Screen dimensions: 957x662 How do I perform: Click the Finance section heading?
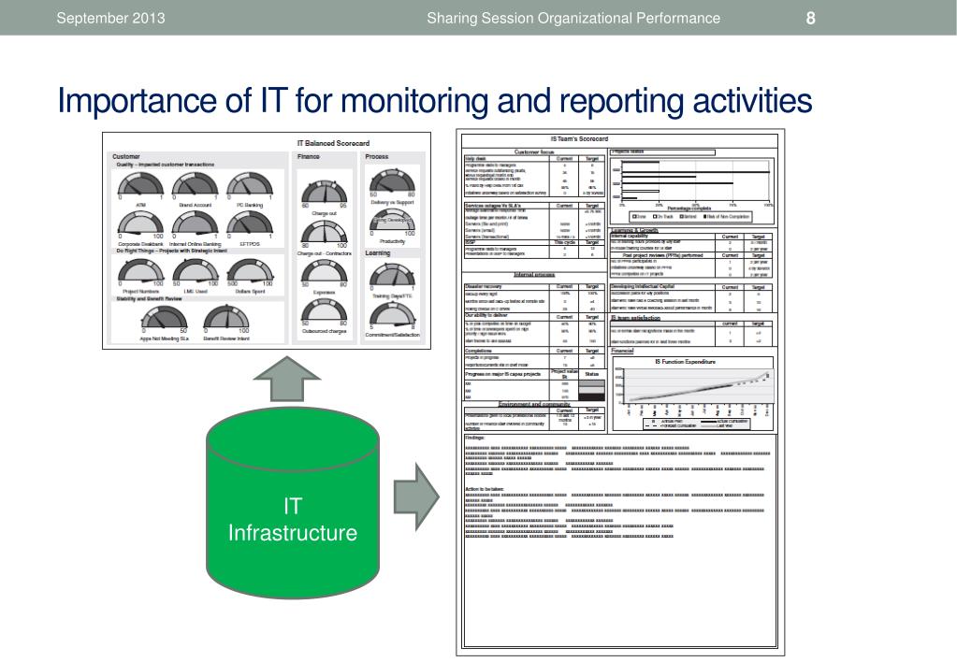309,157
